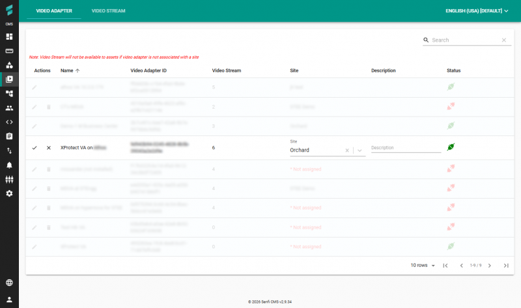Open the code brackets sidebar icon
This screenshot has width=521, height=308.
pyautogui.click(x=9, y=122)
